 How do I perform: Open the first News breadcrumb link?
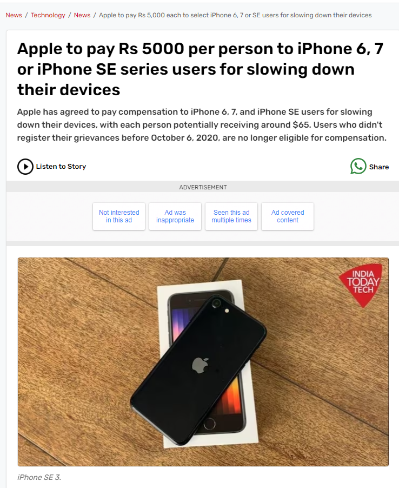(x=14, y=15)
